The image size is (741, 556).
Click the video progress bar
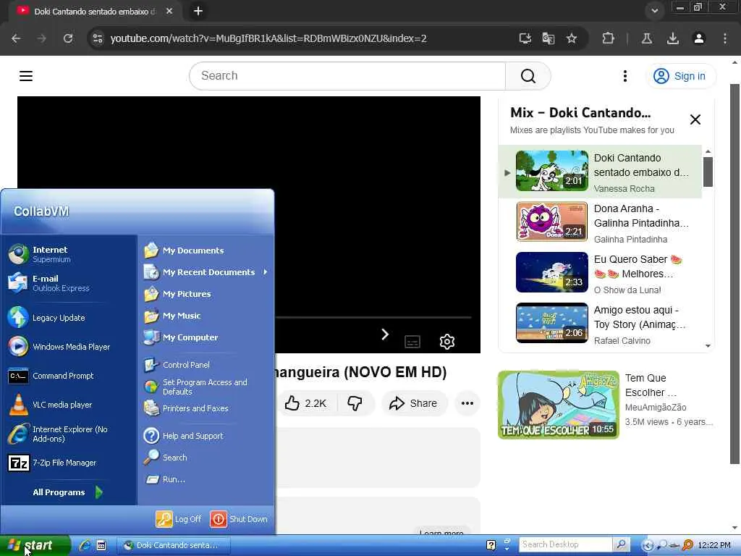pos(373,317)
